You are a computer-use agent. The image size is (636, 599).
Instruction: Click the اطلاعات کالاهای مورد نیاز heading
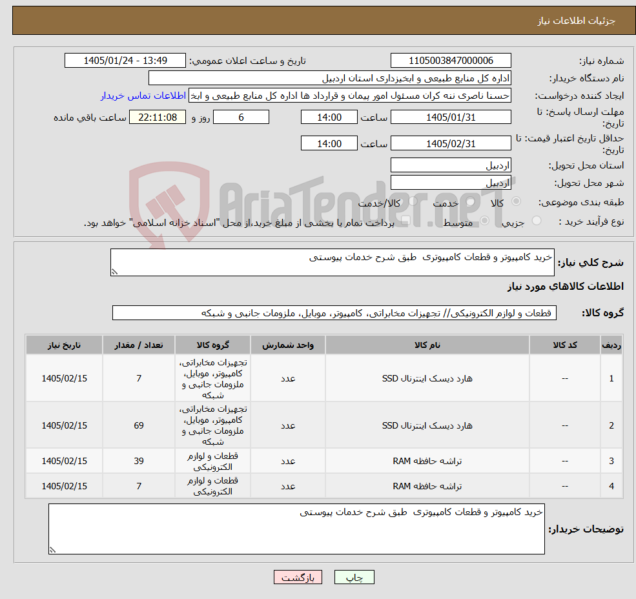click(565, 287)
